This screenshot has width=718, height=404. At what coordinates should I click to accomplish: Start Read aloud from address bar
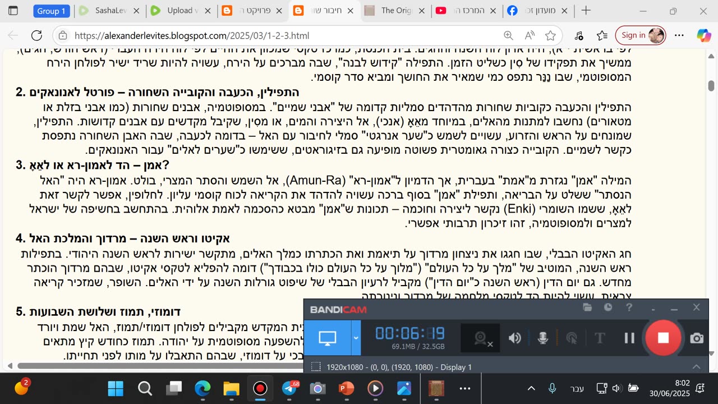point(530,35)
